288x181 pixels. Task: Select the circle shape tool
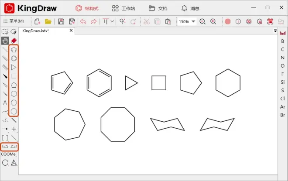pyautogui.click(x=5, y=163)
